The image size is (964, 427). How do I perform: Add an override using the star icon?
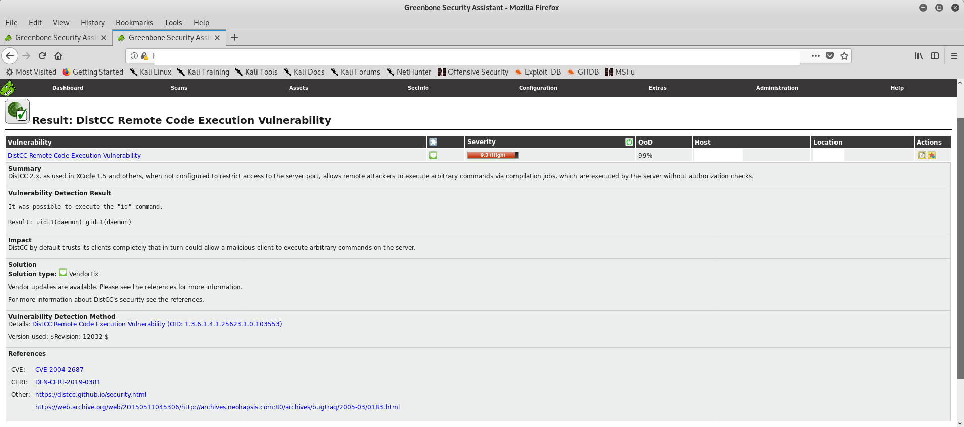pos(932,156)
